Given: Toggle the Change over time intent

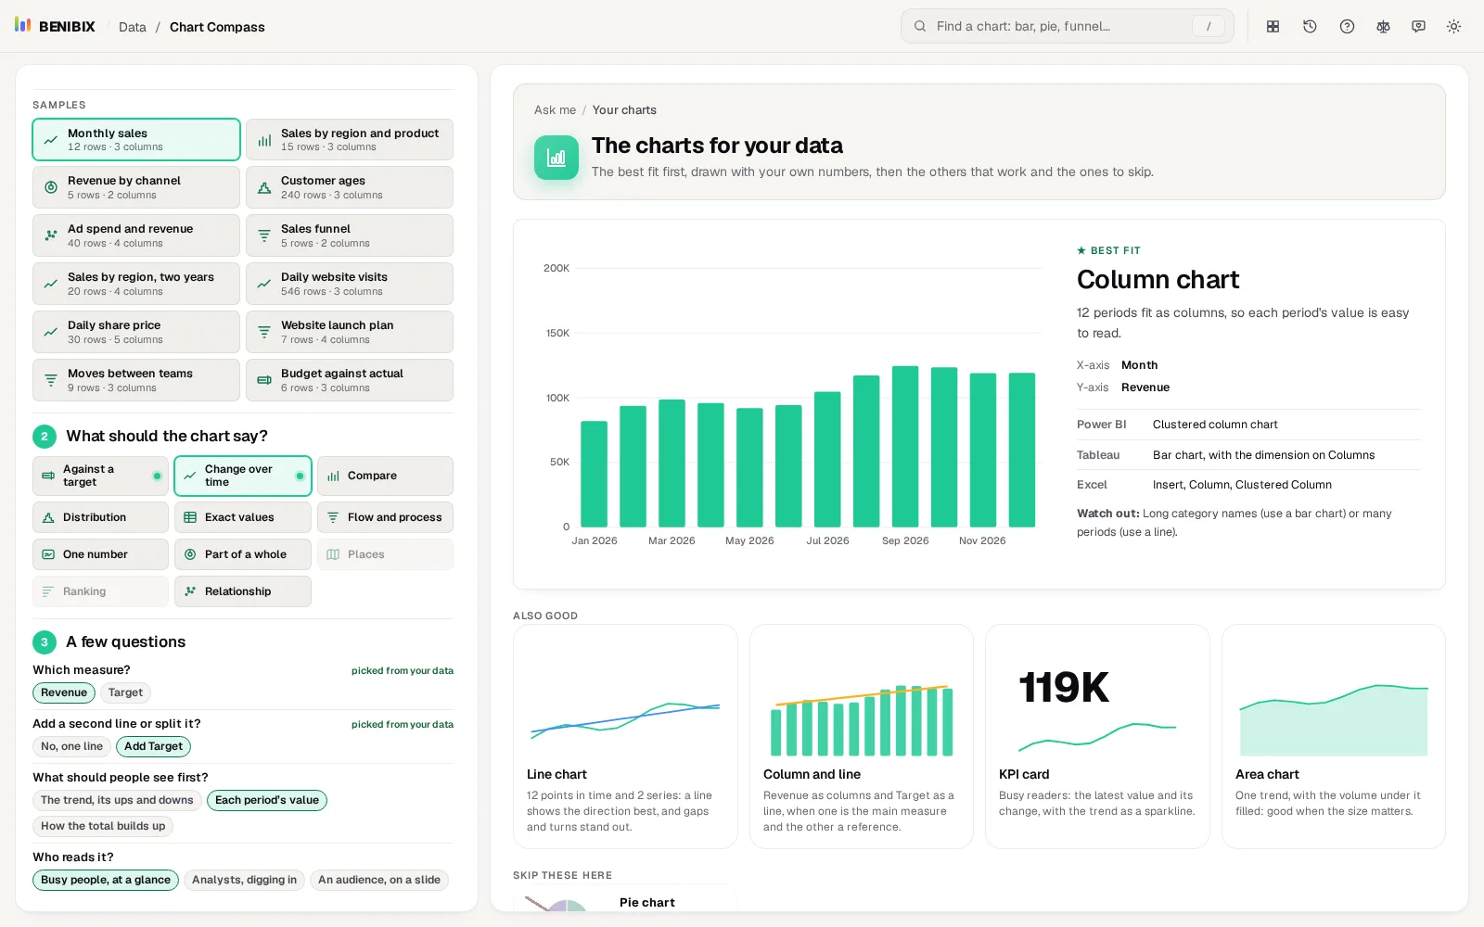Looking at the screenshot, I should pyautogui.click(x=243, y=476).
